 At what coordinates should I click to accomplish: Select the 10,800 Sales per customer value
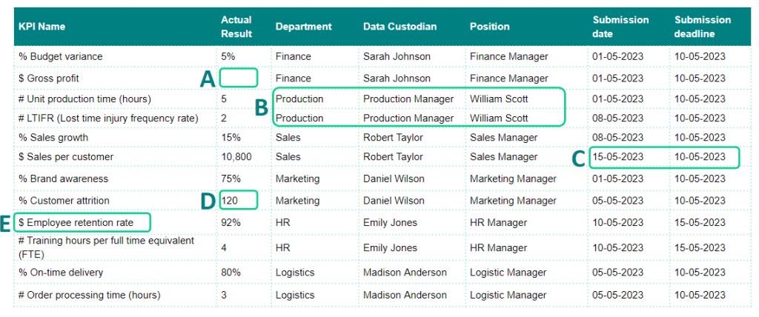coord(236,157)
